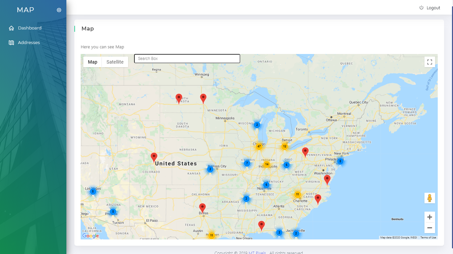453x254 pixels.
Task: Expand the 8 cluster at Phoenix
Action: pos(113,211)
